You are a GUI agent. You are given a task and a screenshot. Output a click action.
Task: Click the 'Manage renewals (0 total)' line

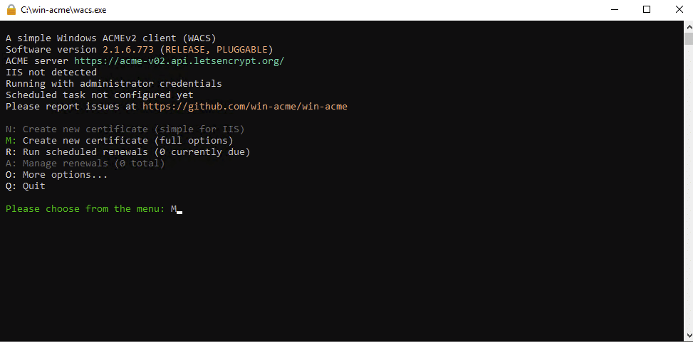coord(85,164)
